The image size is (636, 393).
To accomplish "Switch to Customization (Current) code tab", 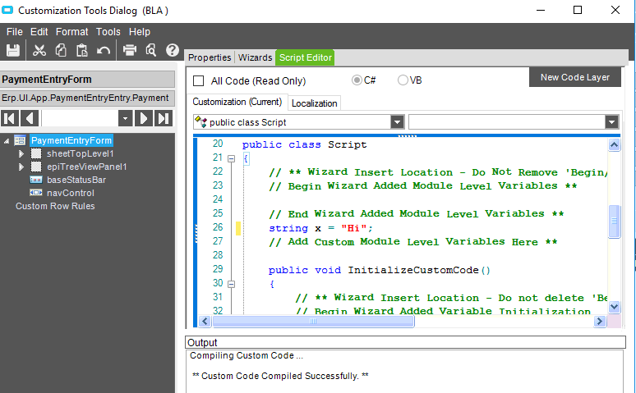I will [237, 102].
